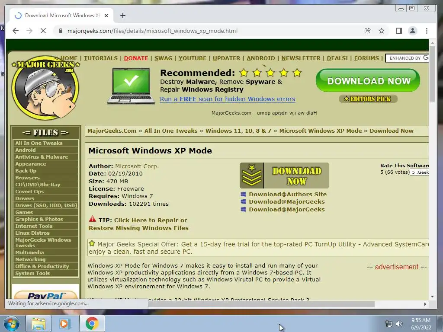Open the ANDROID navigation link

coord(261,58)
